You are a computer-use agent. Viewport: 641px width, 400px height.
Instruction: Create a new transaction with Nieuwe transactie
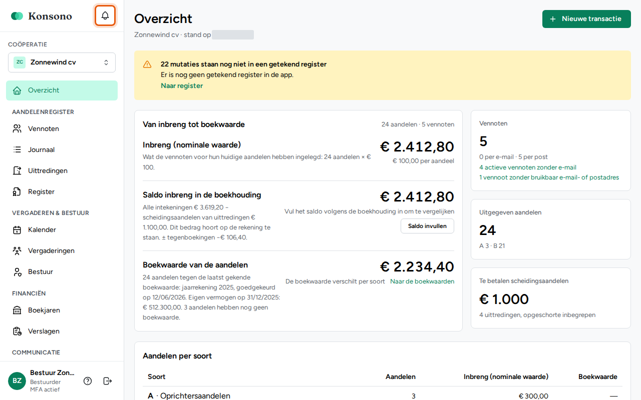pyautogui.click(x=586, y=19)
